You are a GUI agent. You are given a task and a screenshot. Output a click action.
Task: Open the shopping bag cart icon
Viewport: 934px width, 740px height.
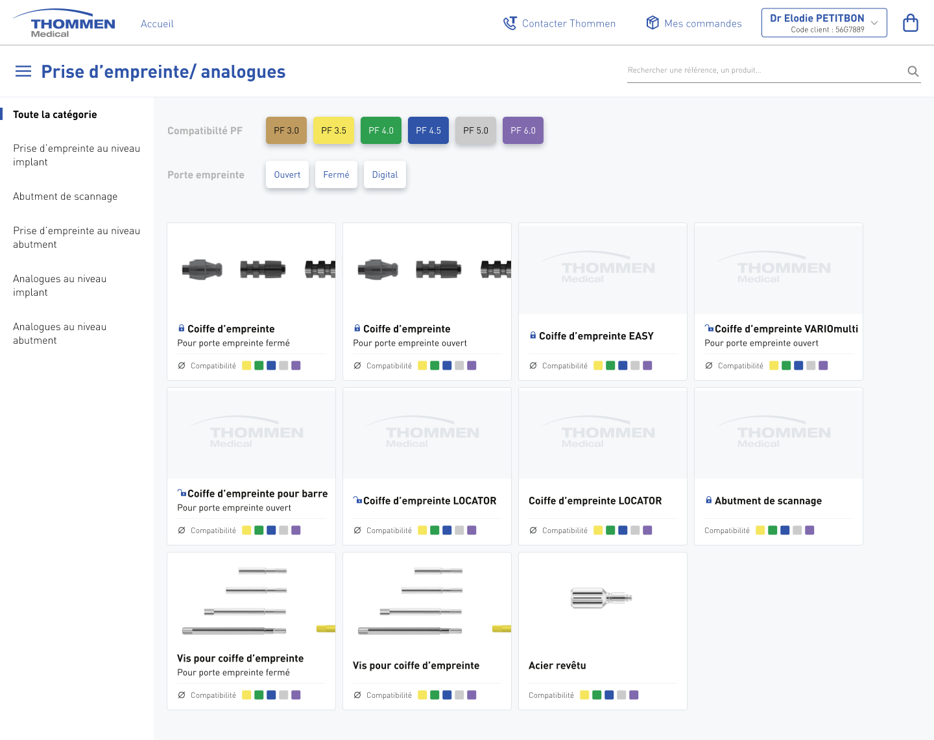click(911, 23)
